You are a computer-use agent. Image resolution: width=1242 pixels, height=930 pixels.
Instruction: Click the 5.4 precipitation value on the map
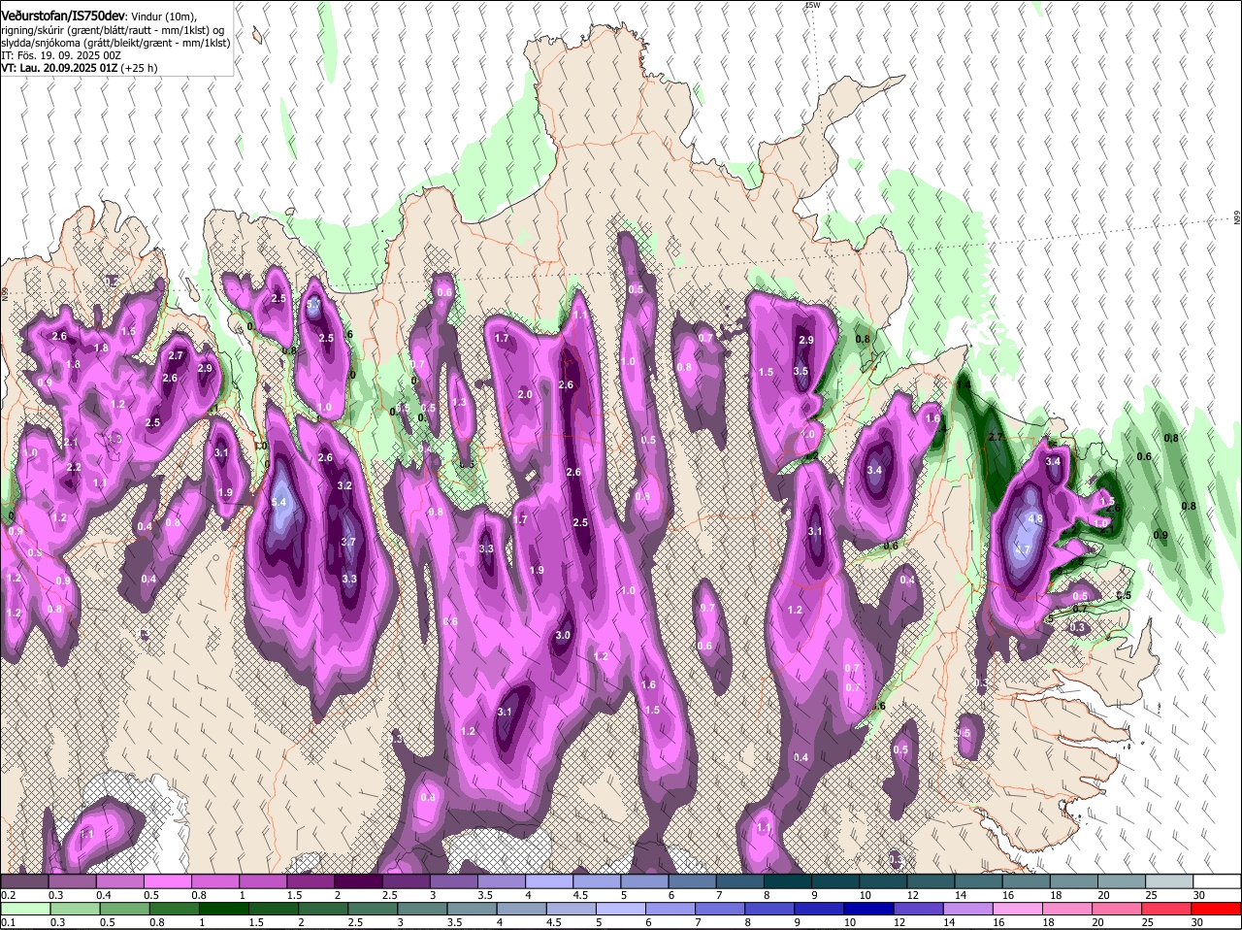[x=279, y=502]
